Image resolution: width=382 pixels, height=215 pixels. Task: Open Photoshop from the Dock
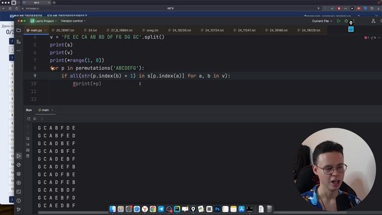(217, 209)
